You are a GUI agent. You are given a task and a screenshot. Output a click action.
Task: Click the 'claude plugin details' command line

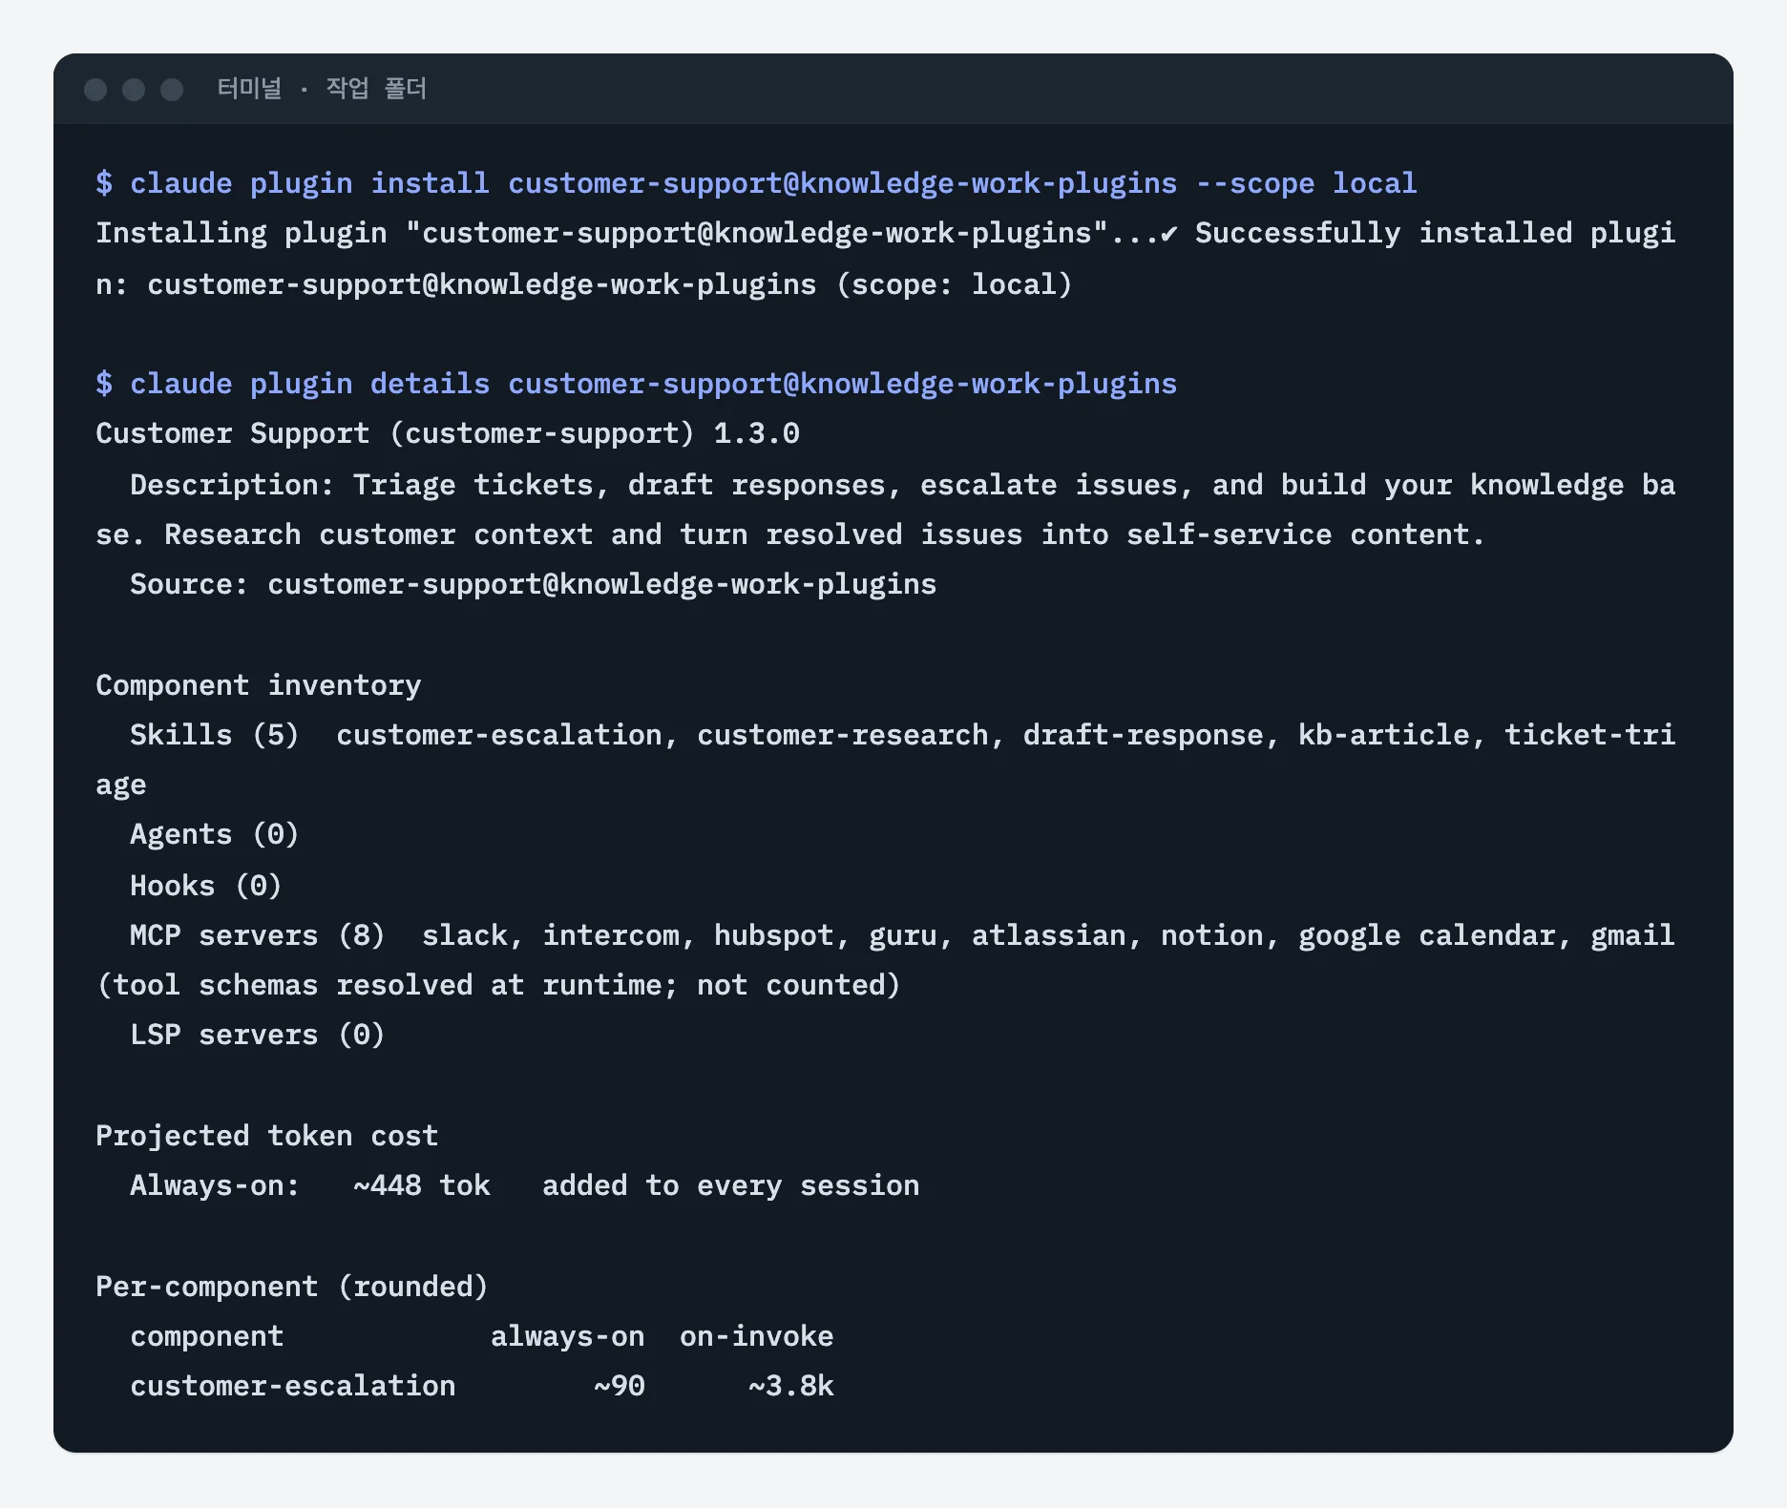tap(636, 383)
